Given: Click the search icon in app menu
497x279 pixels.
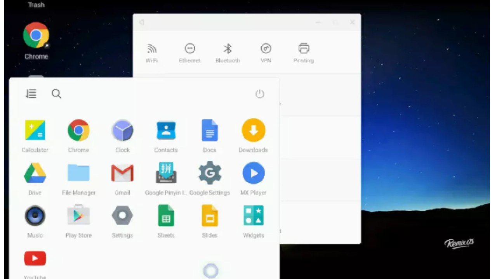Looking at the screenshot, I should 56,94.
